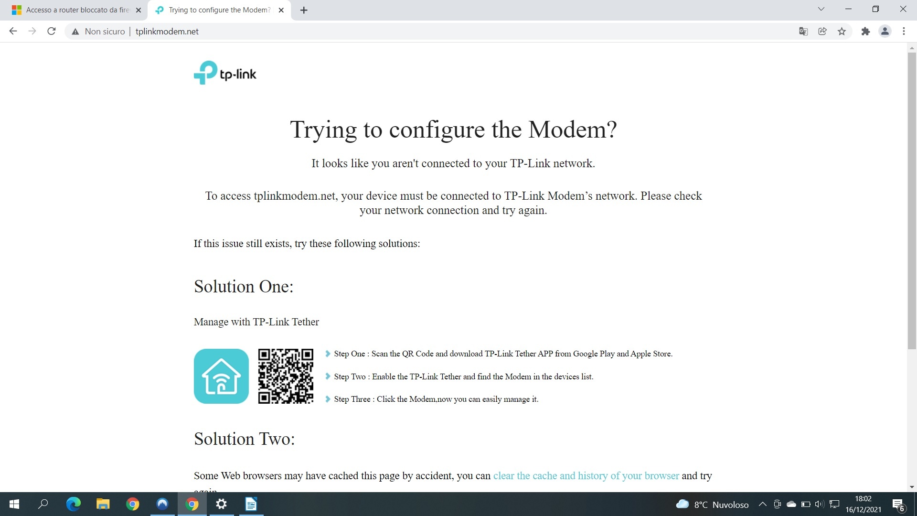Switch to 'Accesso a router bloccato' tab
Viewport: 917px width, 516px height.
72,10
